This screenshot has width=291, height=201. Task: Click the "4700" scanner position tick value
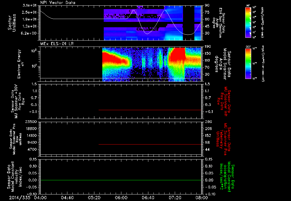32,149
